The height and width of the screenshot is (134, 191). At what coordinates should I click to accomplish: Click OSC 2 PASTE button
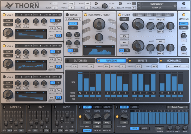(x=8, y=56)
